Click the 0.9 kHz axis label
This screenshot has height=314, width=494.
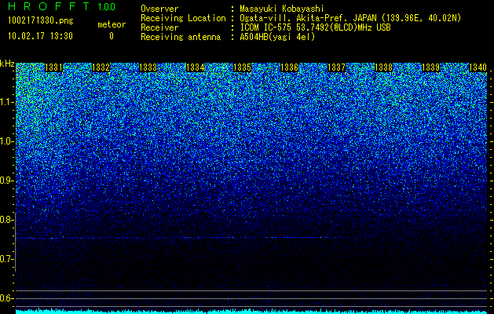click(x=6, y=181)
